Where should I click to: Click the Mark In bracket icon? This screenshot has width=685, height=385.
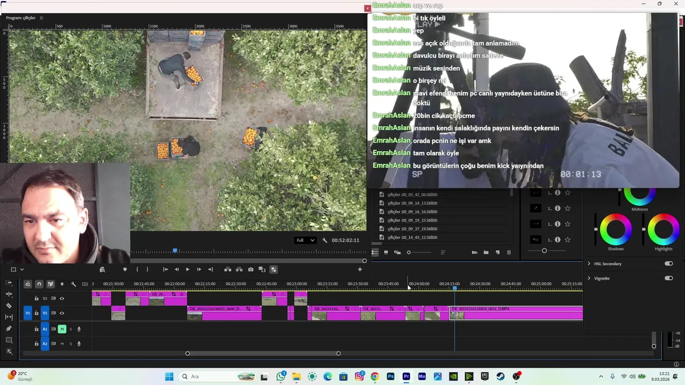coord(137,269)
